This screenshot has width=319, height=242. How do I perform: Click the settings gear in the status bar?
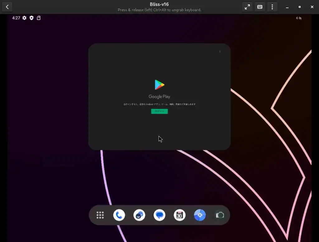pos(24,18)
